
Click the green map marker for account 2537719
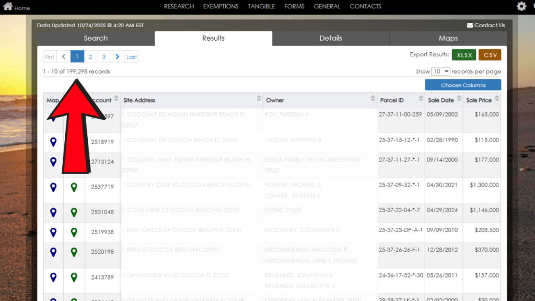(x=74, y=188)
